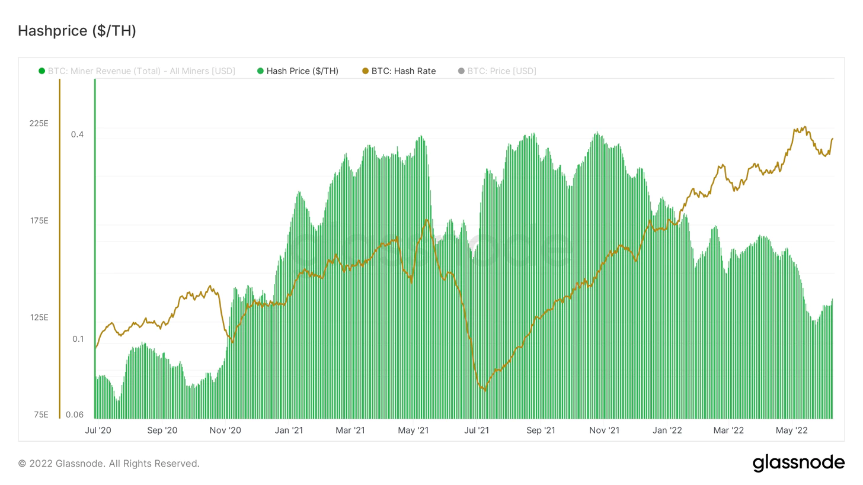863x485 pixels.
Task: Enable the BTC: Price [USD] legend text
Action: tap(501, 71)
